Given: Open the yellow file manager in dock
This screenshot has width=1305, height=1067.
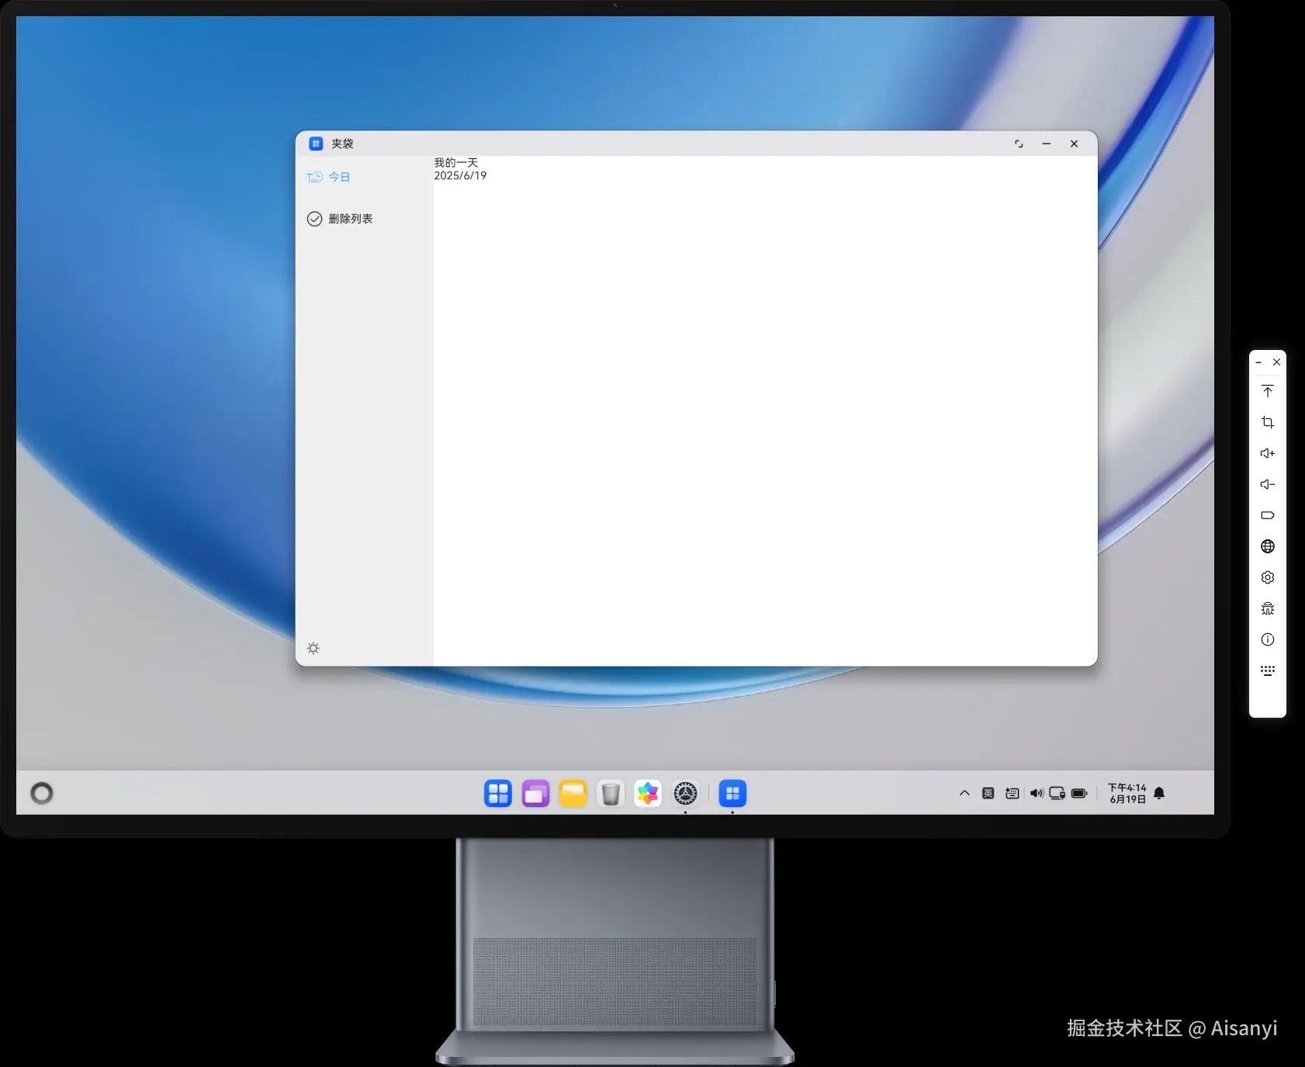Looking at the screenshot, I should pyautogui.click(x=573, y=793).
